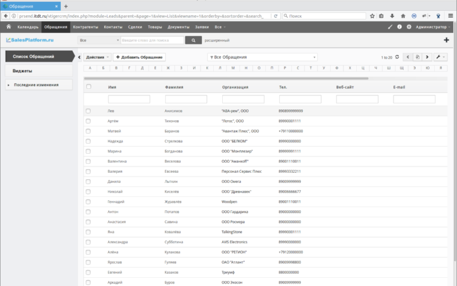Screen dimensions: 457x286
Task: Click the browser back arrow
Action: [6, 16]
